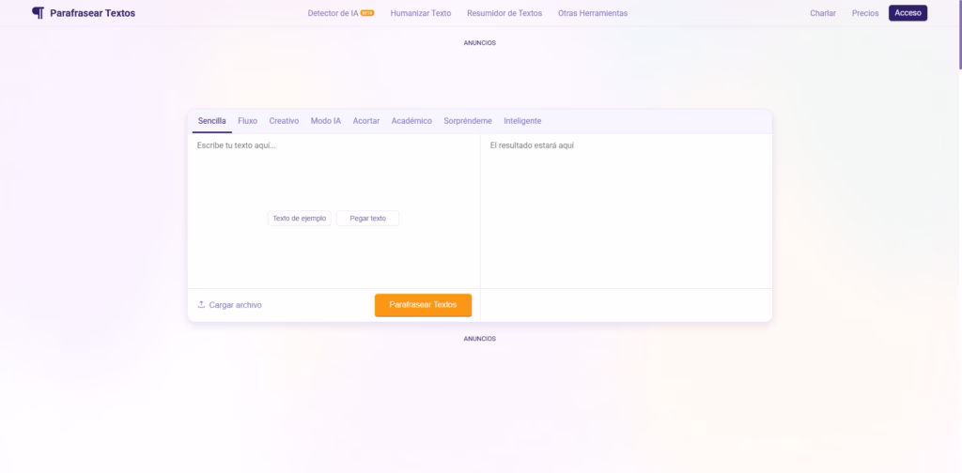Go to Resumidor de Textos
962x473 pixels.
[504, 13]
